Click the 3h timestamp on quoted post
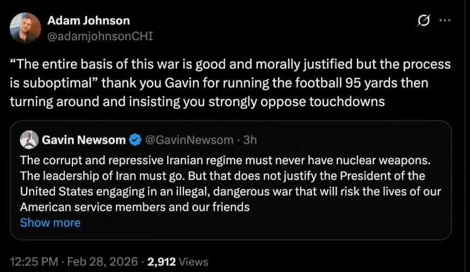470x272 pixels. click(250, 140)
